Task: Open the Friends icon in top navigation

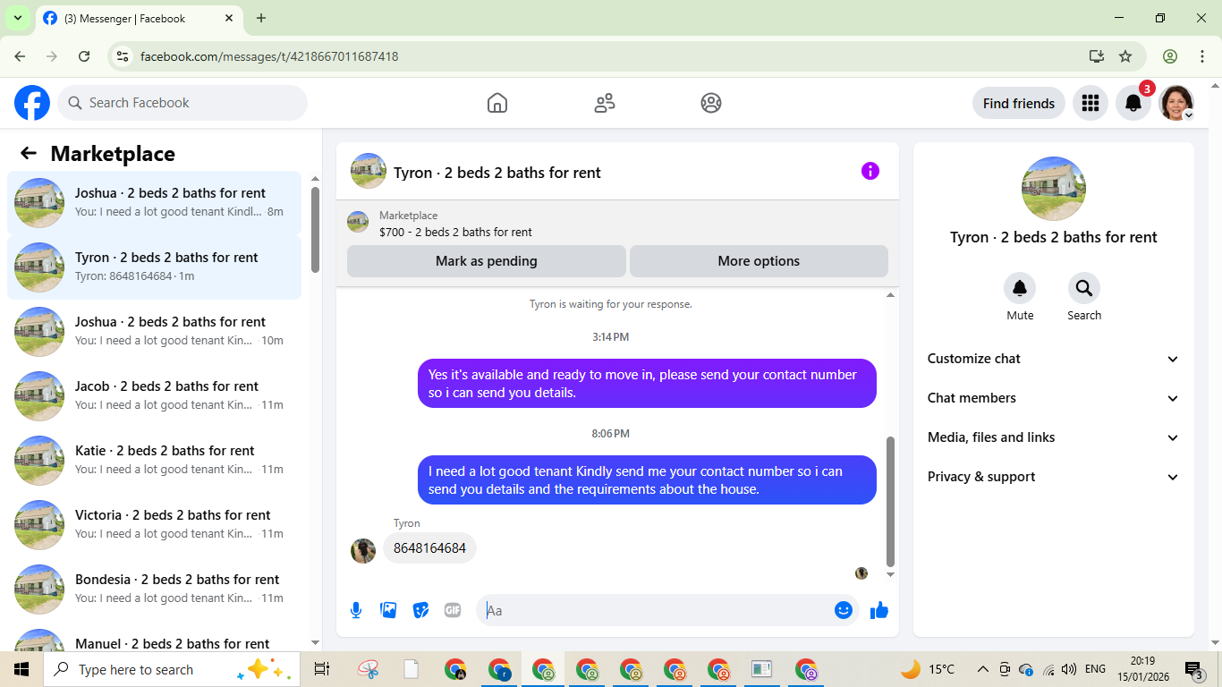Action: coord(605,103)
